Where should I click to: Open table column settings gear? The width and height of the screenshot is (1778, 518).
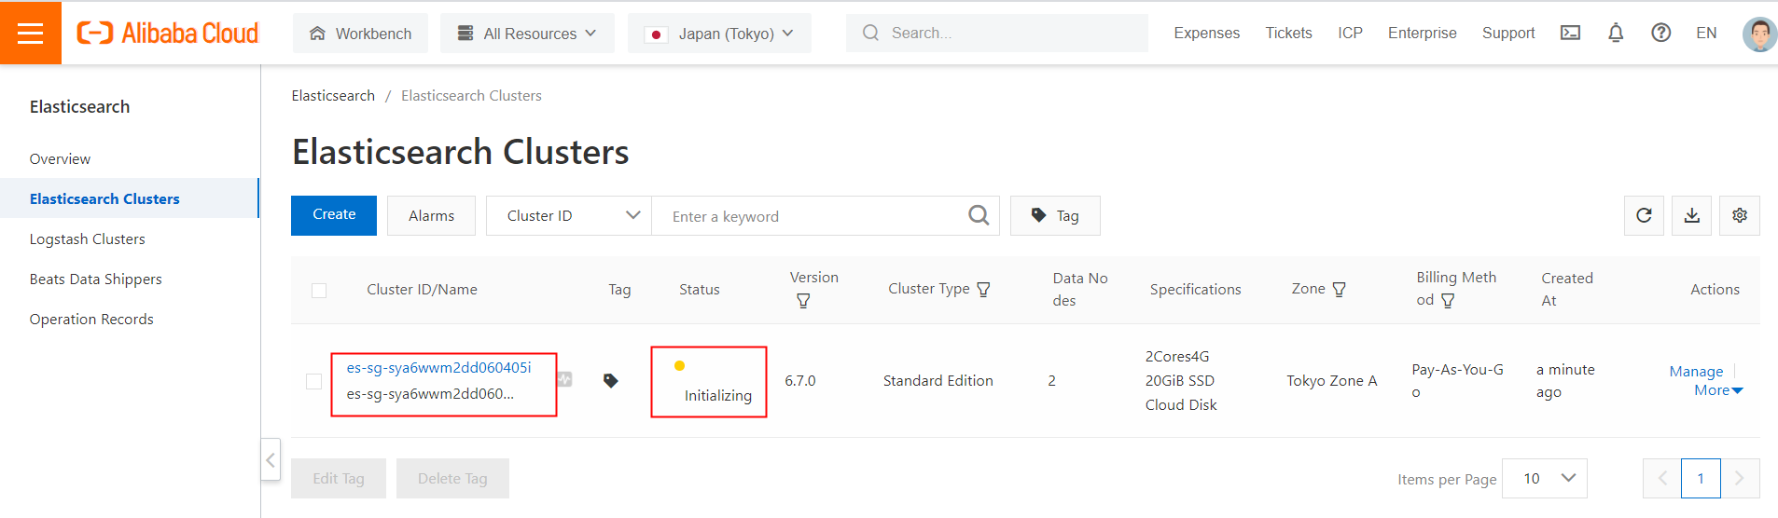pyautogui.click(x=1740, y=215)
